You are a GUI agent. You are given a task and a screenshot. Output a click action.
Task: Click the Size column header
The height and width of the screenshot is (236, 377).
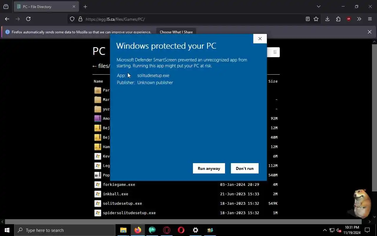[273, 81]
